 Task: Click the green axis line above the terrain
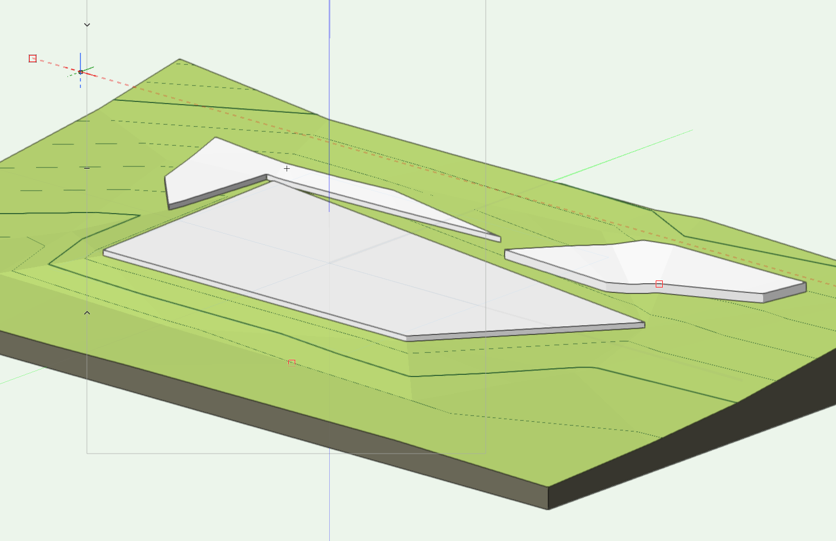(648, 145)
